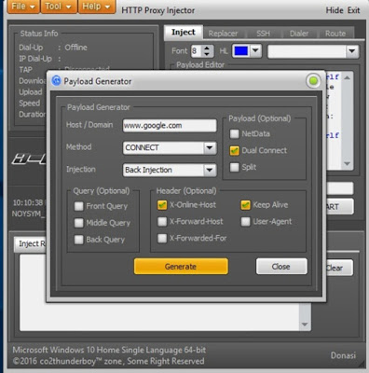
Task: Increase font size with stepper up arrow
Action: tap(207, 48)
